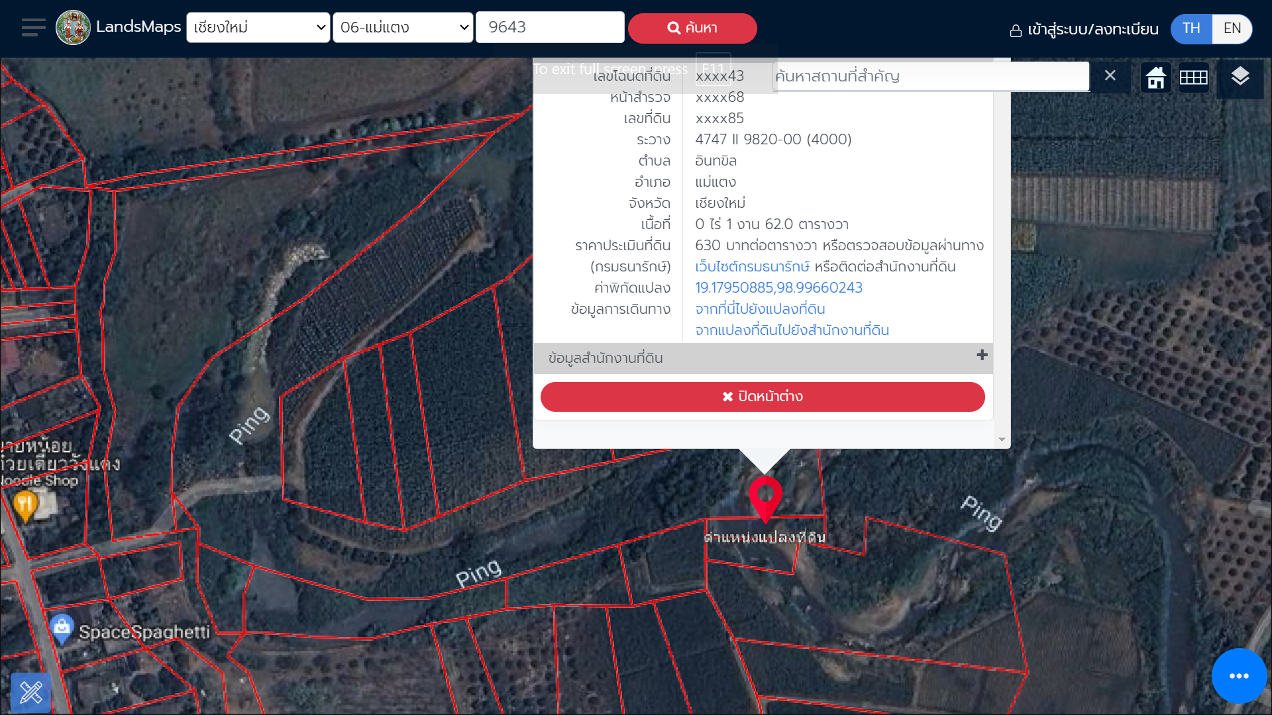The height and width of the screenshot is (715, 1272).
Task: Expand ข้อมูลสำนักงานที่ดิน section with plus
Action: [982, 356]
